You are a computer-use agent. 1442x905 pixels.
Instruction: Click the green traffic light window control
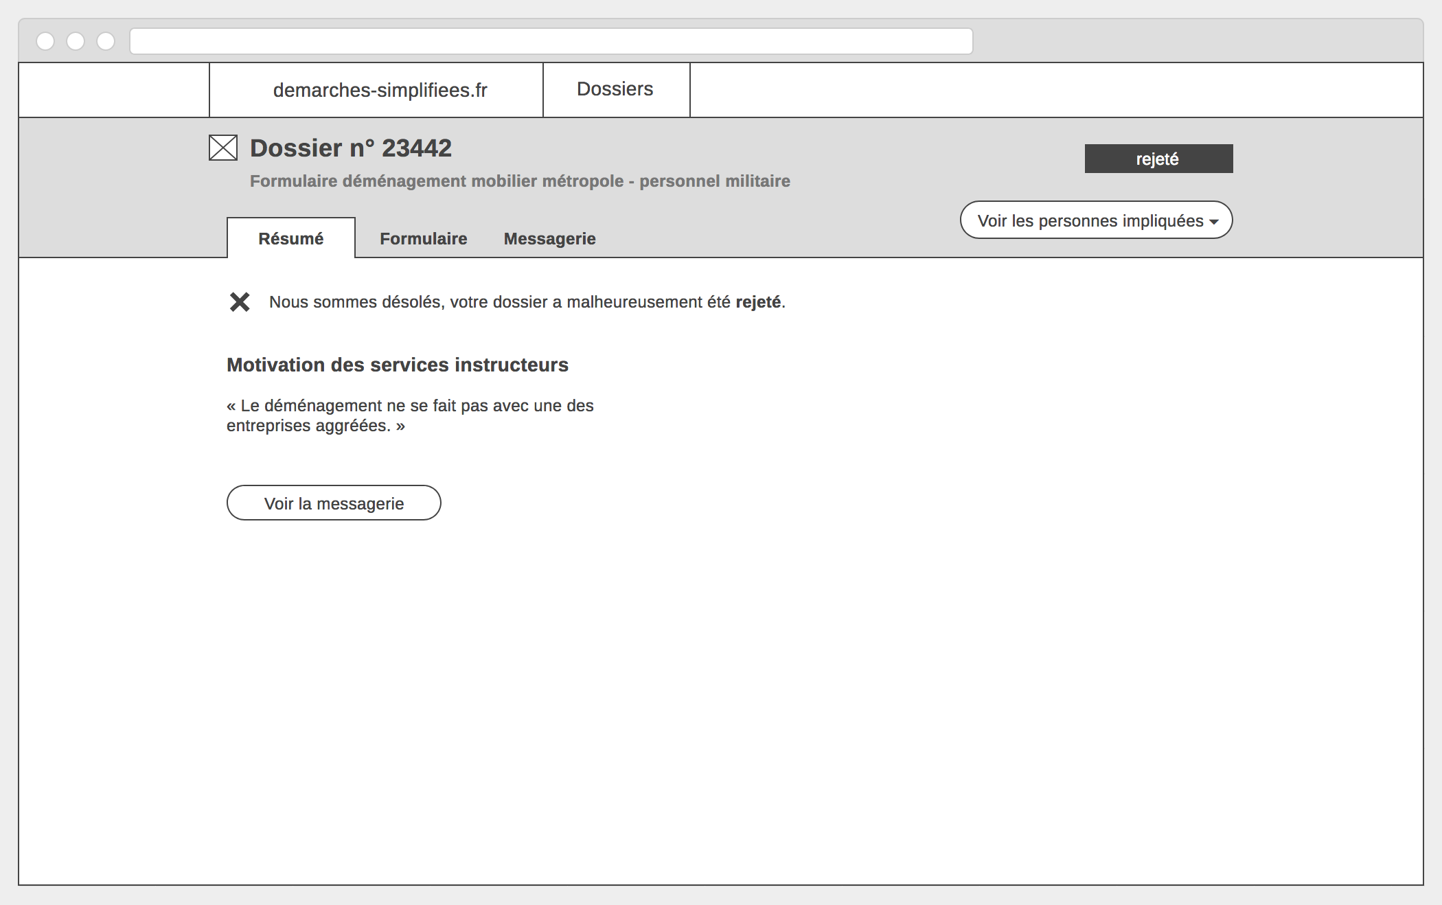pyautogui.click(x=106, y=42)
